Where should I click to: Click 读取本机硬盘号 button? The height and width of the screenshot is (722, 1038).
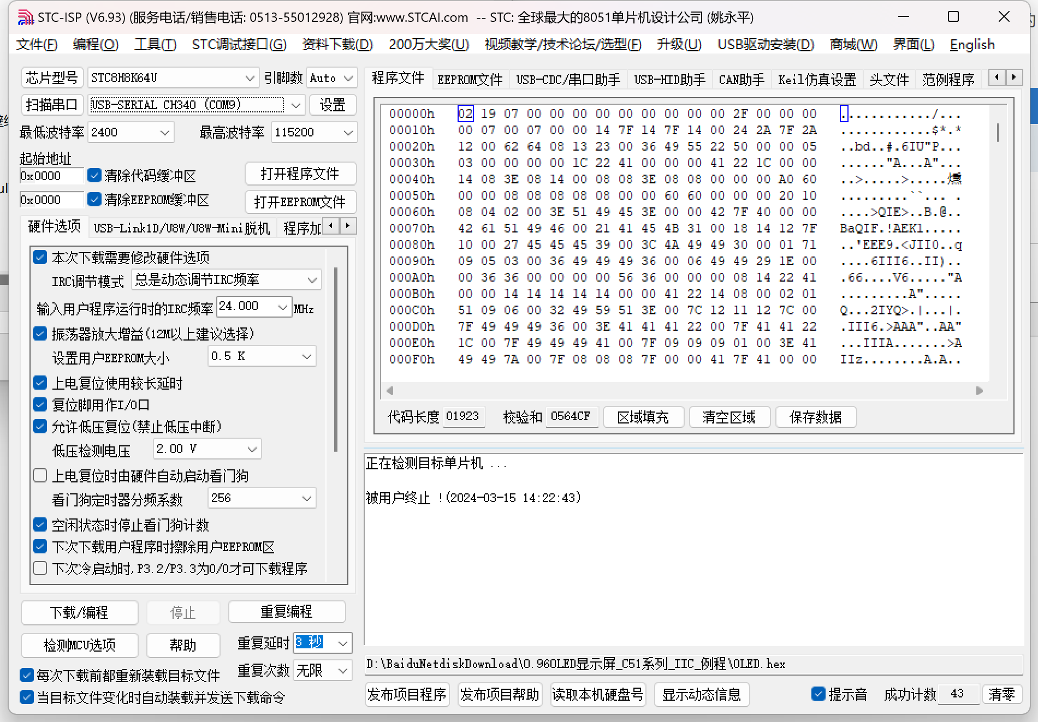pyautogui.click(x=598, y=695)
